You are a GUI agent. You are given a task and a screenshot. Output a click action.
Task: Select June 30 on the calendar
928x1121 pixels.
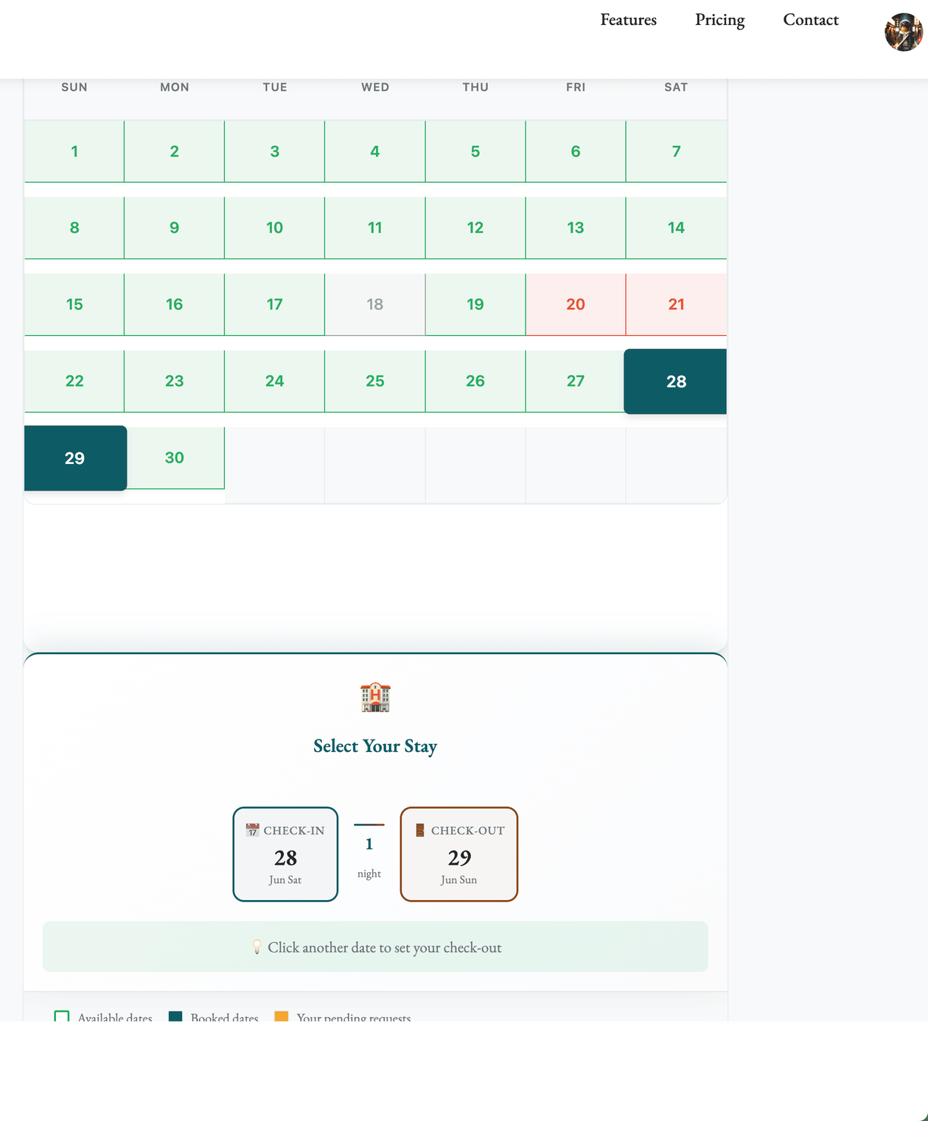[175, 457]
